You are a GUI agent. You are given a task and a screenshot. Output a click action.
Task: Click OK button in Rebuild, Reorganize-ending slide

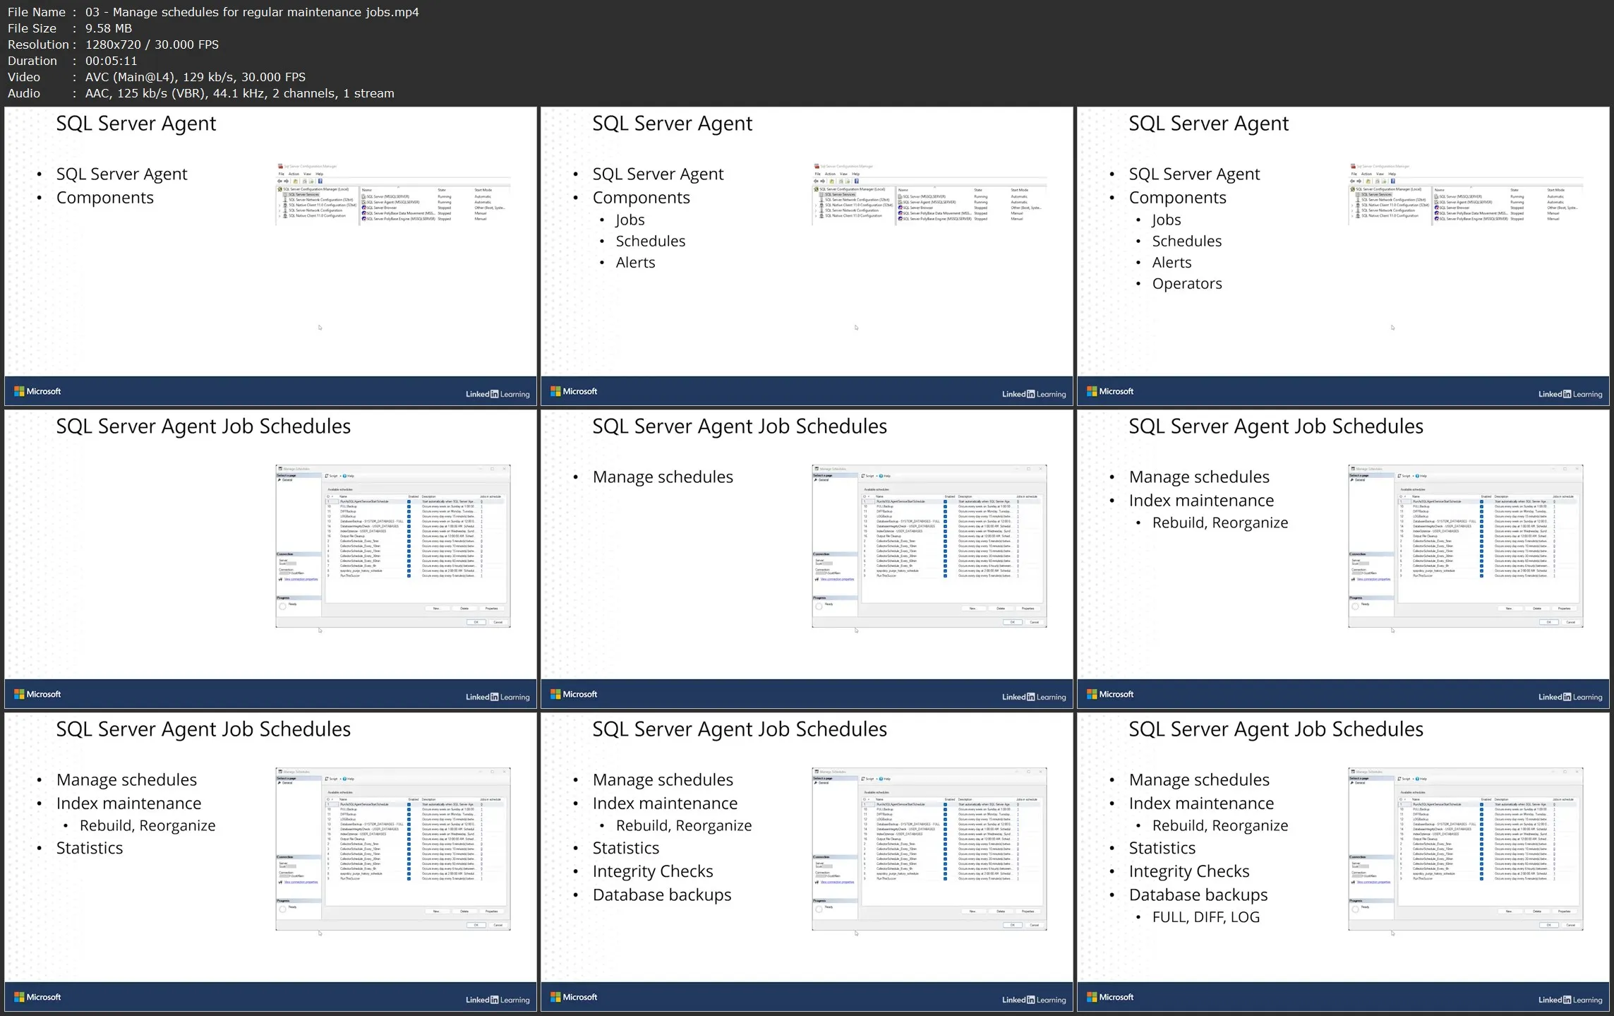1548,622
